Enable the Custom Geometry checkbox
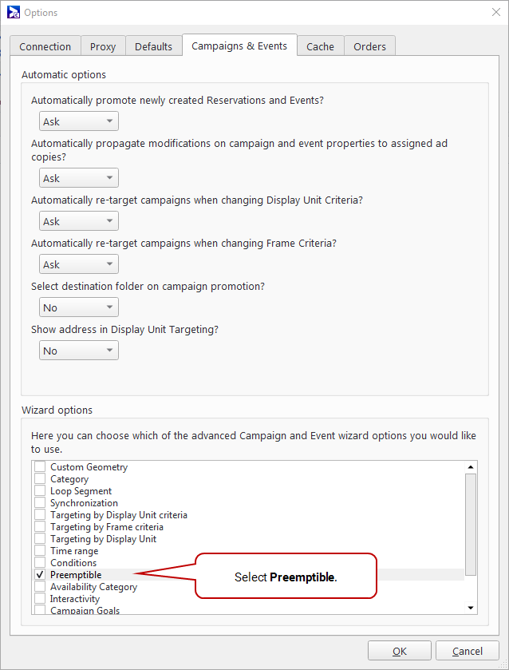Viewport: 509px width, 670px height. 40,467
